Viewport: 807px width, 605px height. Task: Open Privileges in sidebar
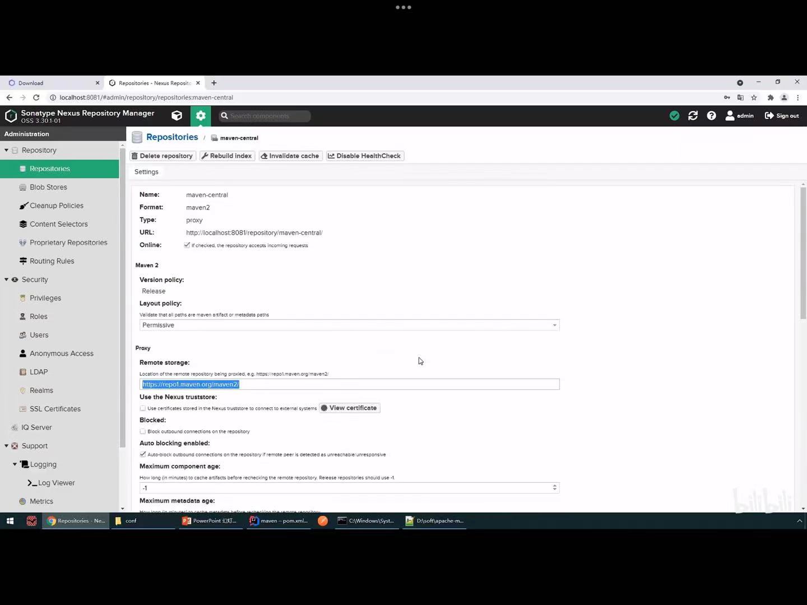point(45,298)
